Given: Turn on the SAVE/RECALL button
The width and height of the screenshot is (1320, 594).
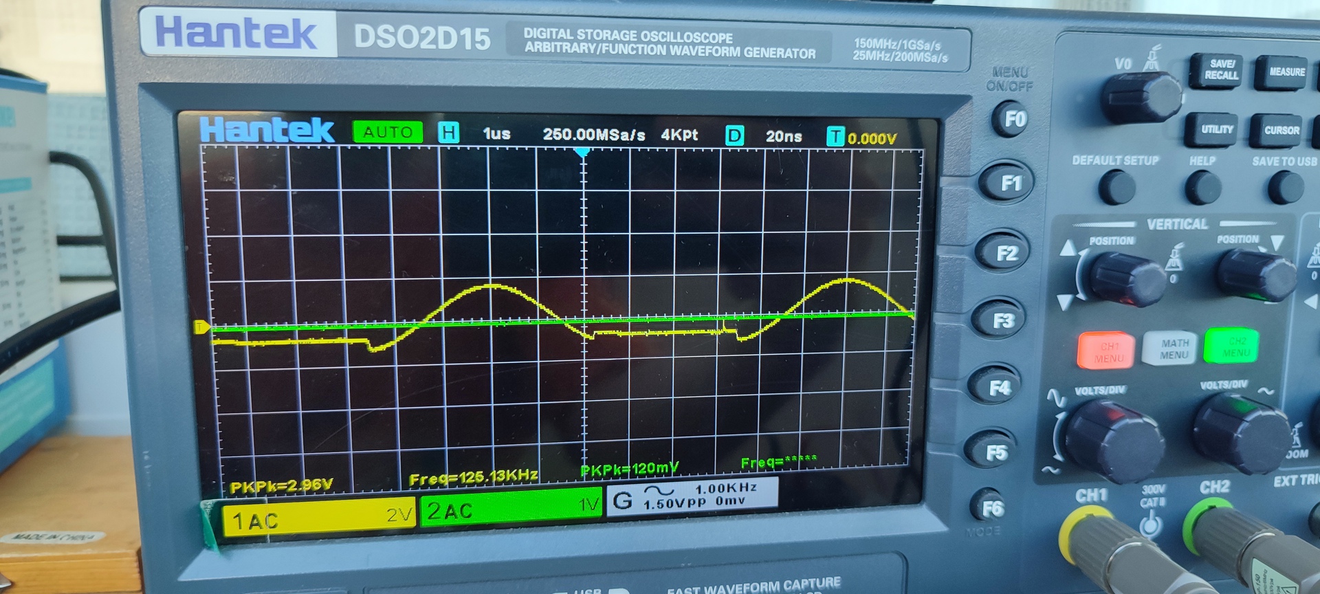Looking at the screenshot, I should [x=1216, y=70].
